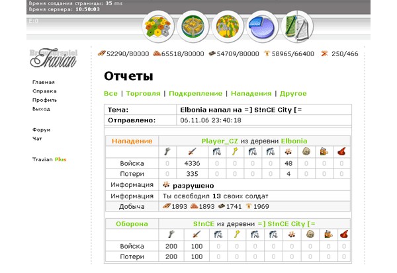Open the village center icon
Image resolution: width=397 pixels, height=273 pixels.
point(193,26)
